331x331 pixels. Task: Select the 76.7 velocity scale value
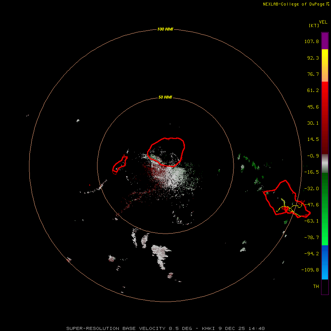pos(313,74)
